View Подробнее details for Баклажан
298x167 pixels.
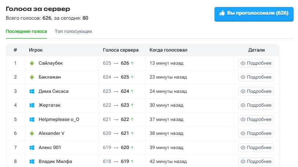point(256,77)
